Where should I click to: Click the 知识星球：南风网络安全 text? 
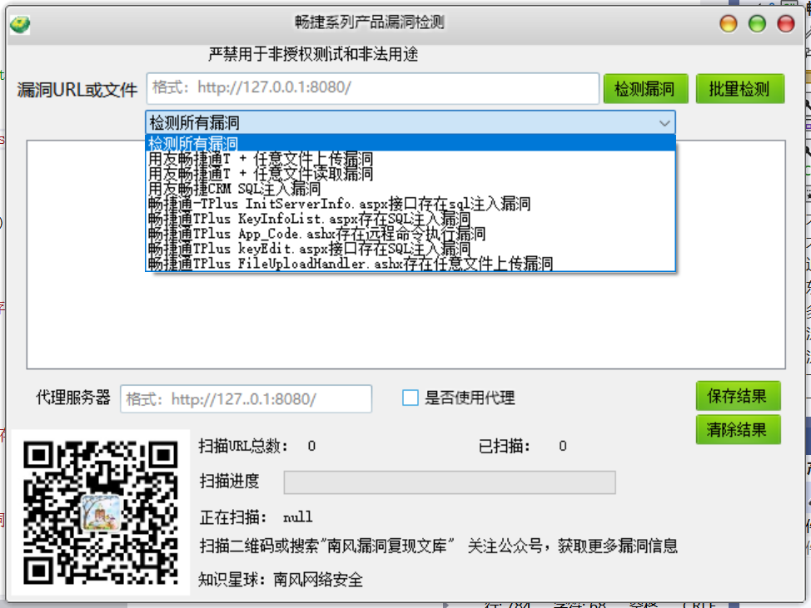[281, 580]
